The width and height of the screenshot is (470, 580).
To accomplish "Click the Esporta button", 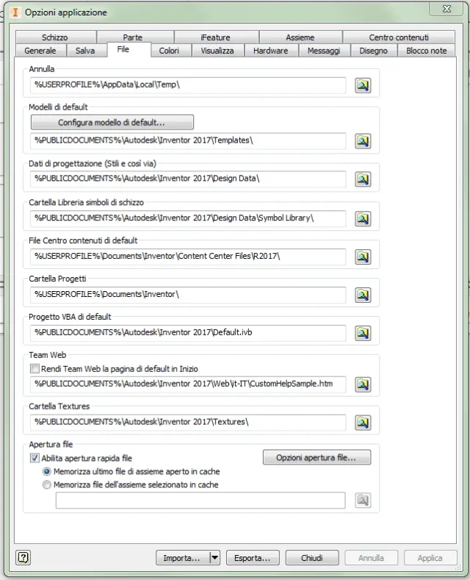I will coord(253,557).
